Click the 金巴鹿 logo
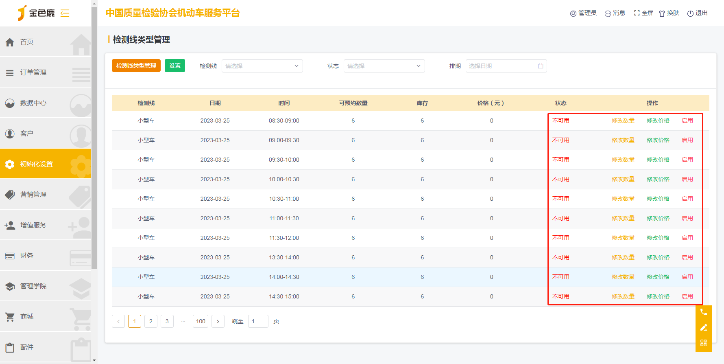724x364 pixels. click(x=36, y=13)
